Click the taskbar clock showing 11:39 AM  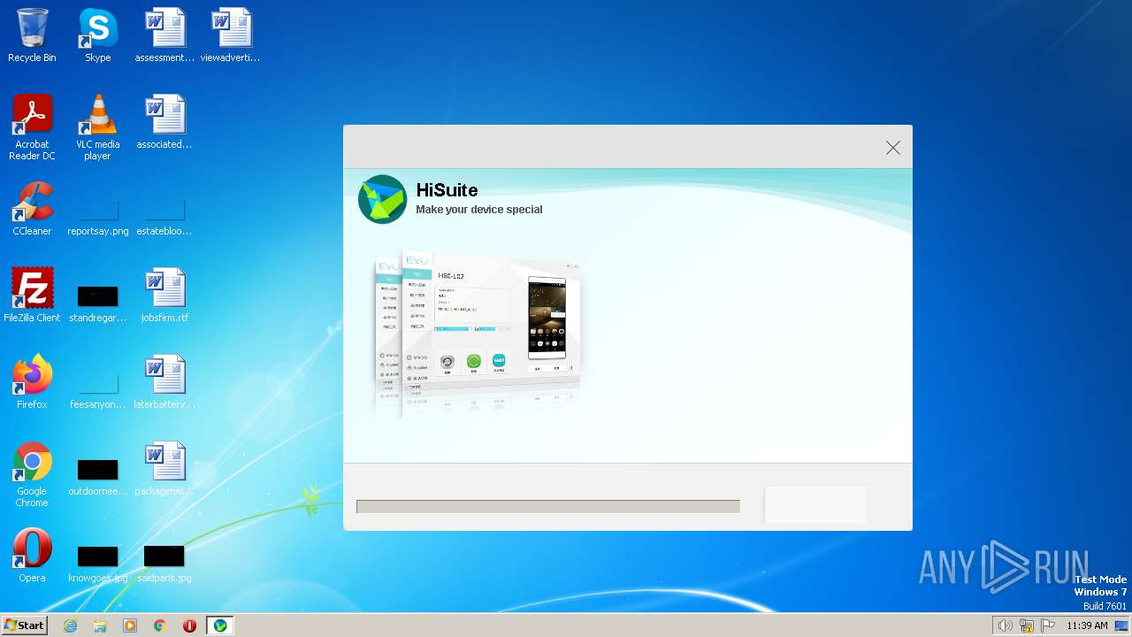pyautogui.click(x=1087, y=625)
